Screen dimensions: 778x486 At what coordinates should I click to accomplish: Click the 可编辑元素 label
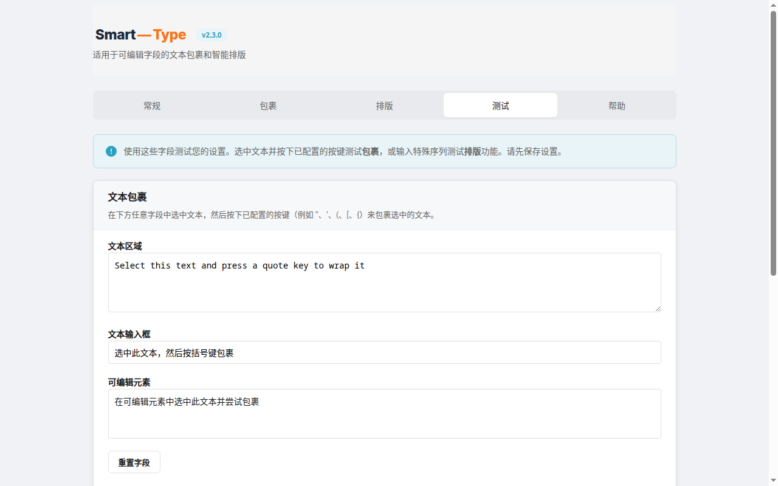129,382
